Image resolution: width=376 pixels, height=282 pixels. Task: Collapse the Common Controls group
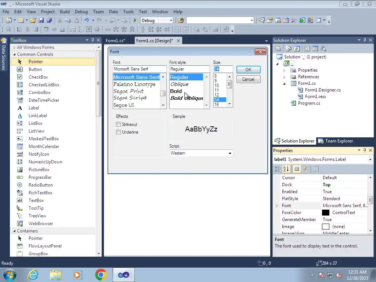coord(14,54)
